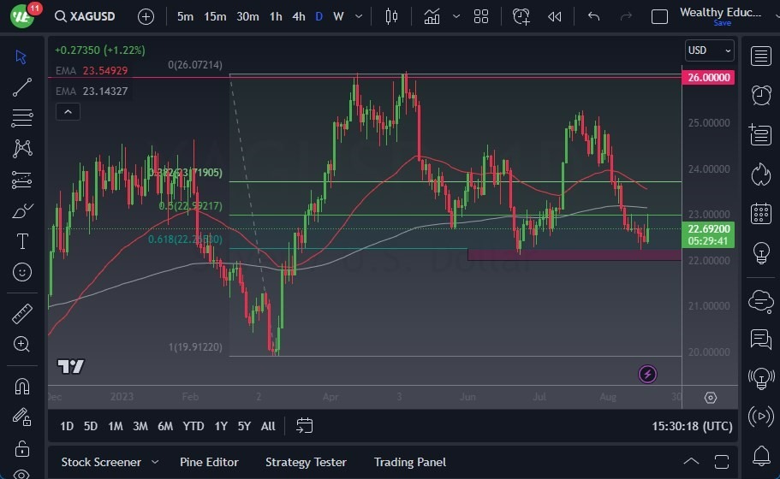
Task: Open the Fibonacci retracement tools
Action: (22, 118)
